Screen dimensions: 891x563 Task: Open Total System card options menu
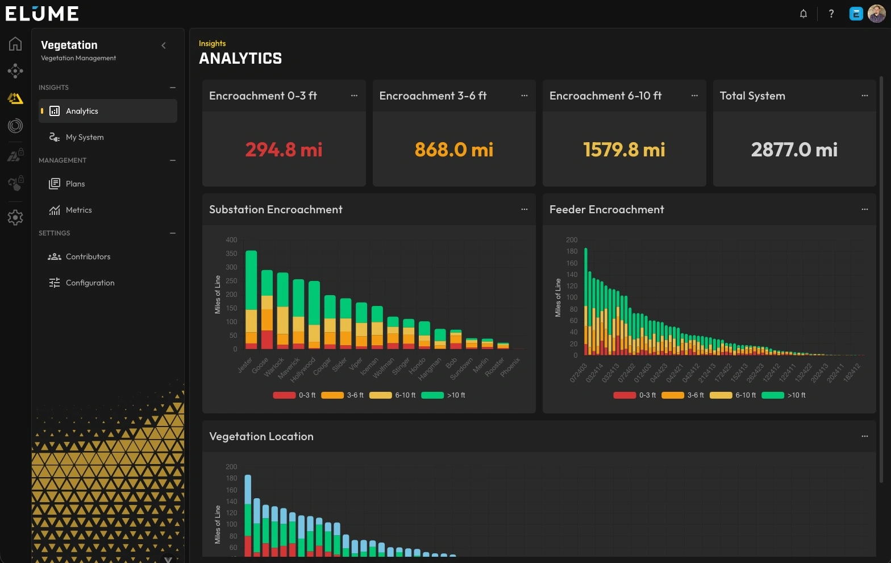pos(864,96)
